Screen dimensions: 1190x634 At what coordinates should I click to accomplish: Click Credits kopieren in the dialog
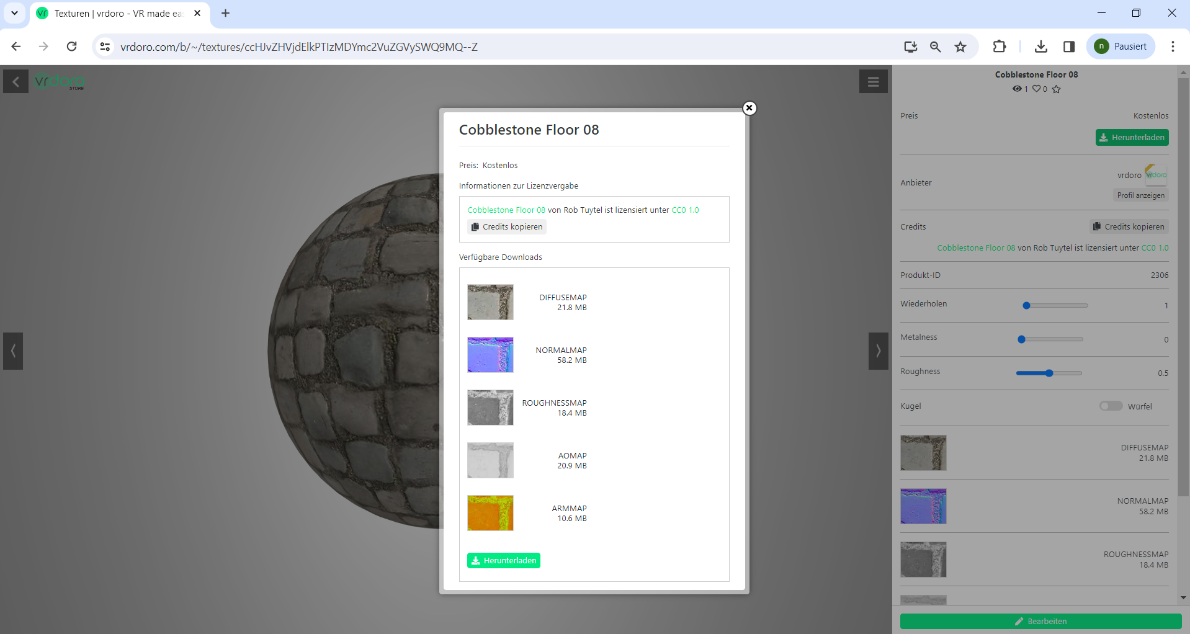click(x=506, y=227)
